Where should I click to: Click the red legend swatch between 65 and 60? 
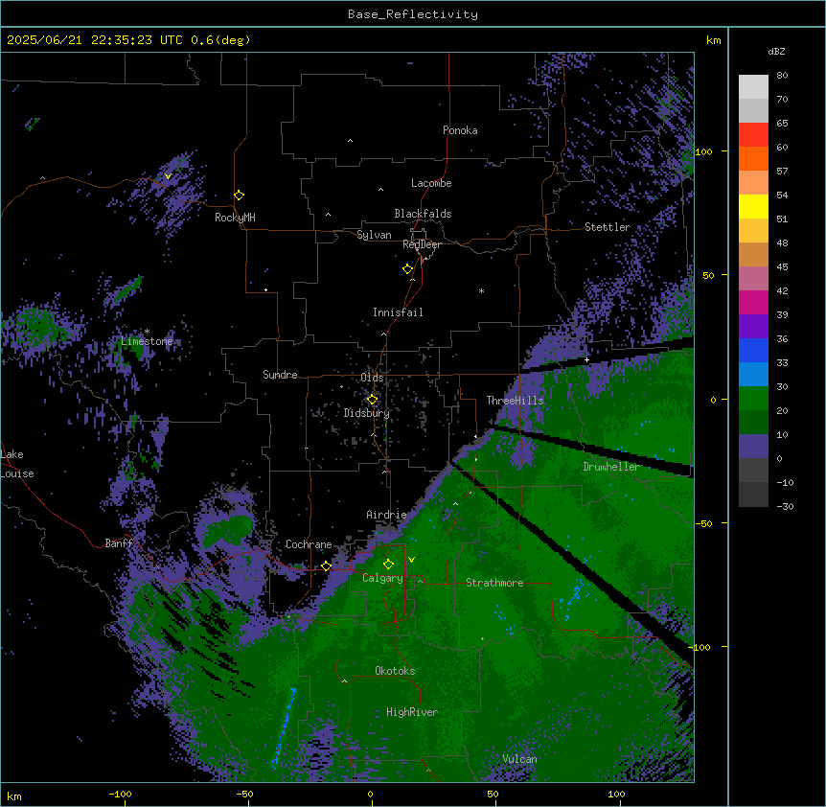753,135
